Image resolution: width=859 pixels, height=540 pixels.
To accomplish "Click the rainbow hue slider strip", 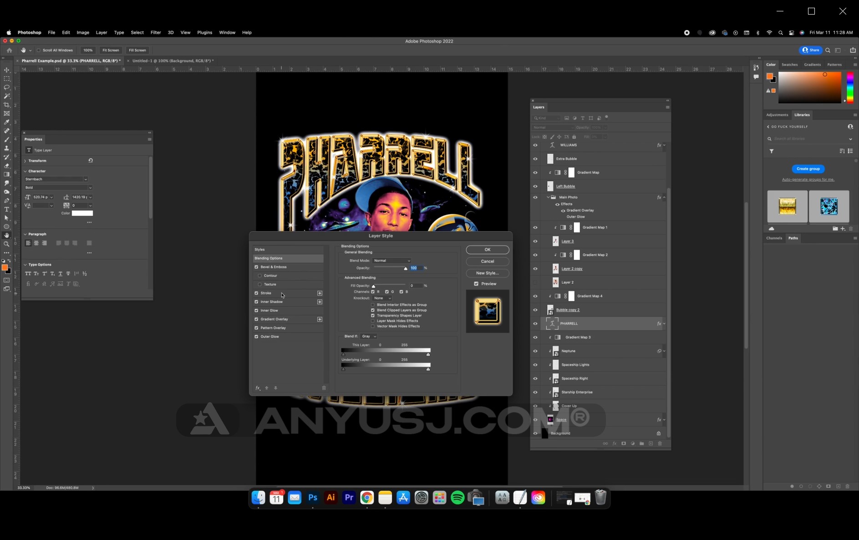I will (850, 87).
